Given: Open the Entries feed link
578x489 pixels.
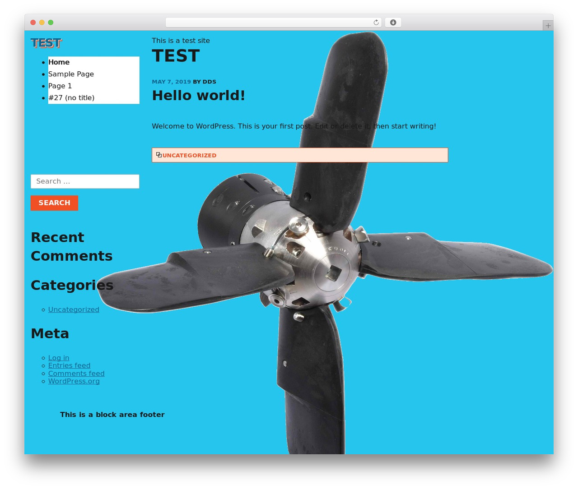Looking at the screenshot, I should point(69,365).
